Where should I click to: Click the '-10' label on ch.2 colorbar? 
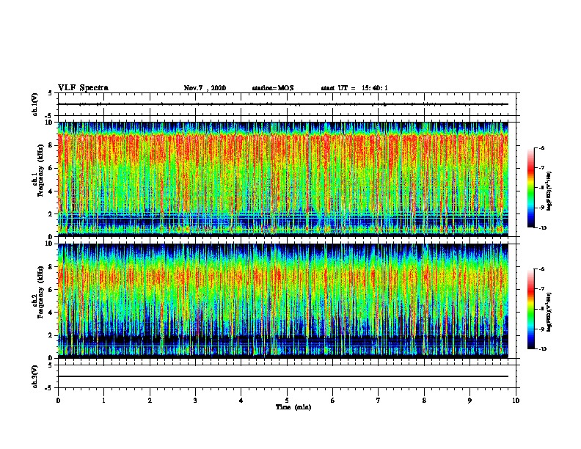point(543,349)
